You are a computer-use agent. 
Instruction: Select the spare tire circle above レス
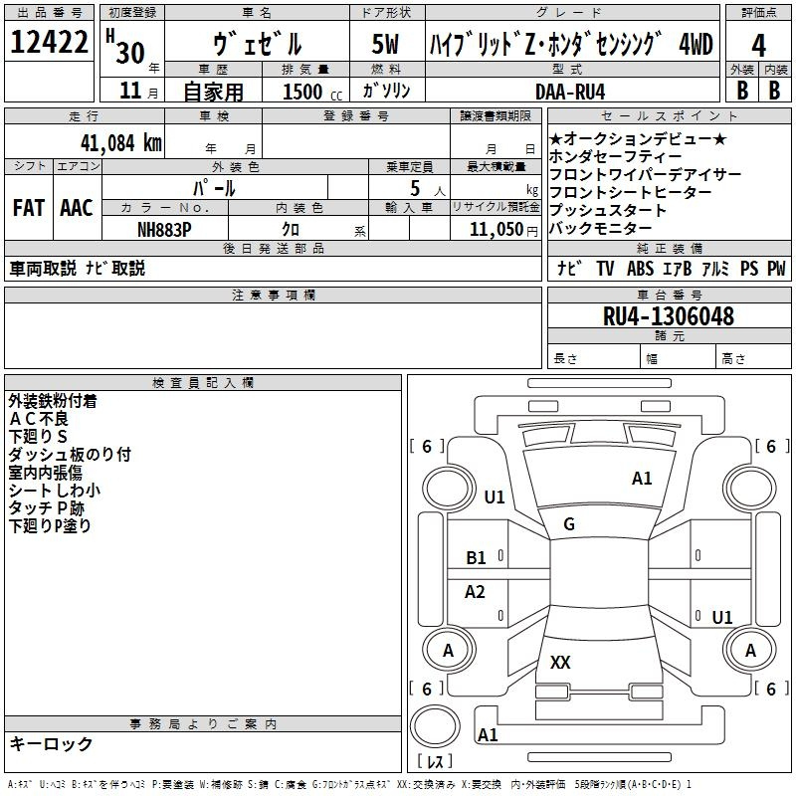pyautogui.click(x=435, y=726)
